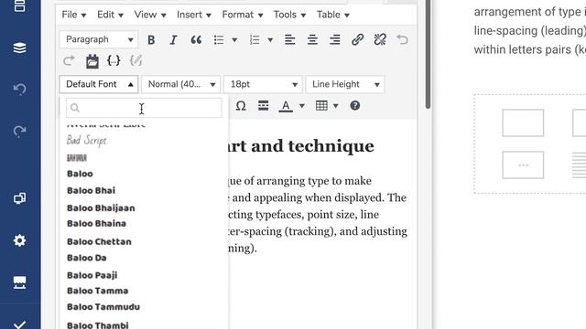Open the 18pt font size dropdown
Image resolution: width=586 pixels, height=329 pixels.
(x=263, y=84)
